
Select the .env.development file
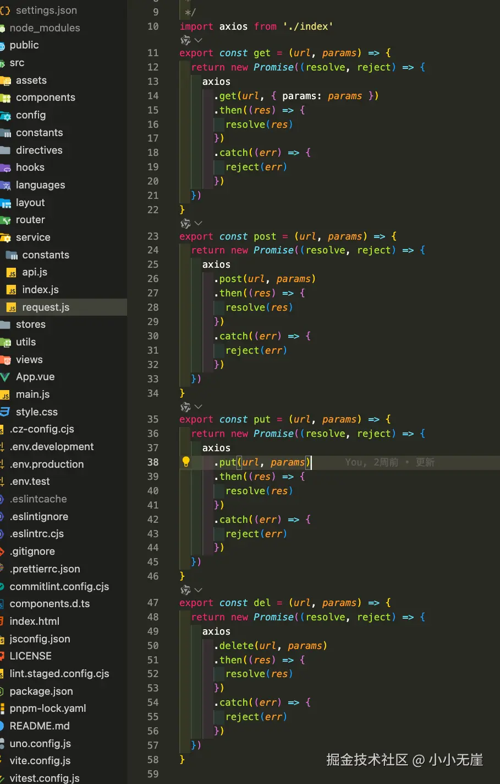[x=52, y=447]
